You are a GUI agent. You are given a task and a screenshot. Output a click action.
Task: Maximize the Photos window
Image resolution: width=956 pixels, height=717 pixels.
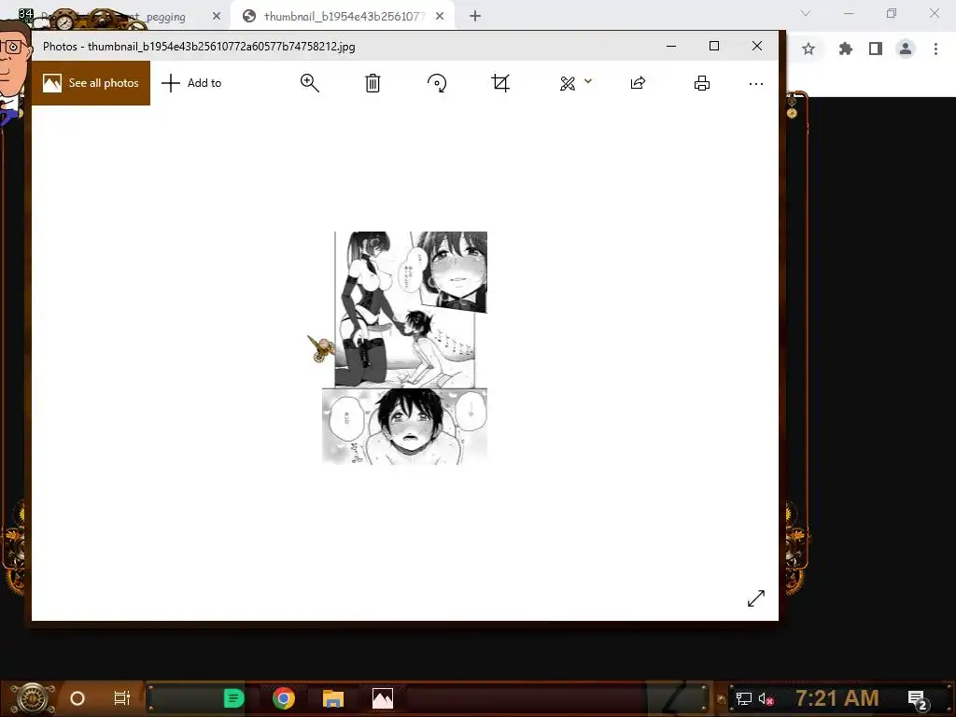click(714, 46)
